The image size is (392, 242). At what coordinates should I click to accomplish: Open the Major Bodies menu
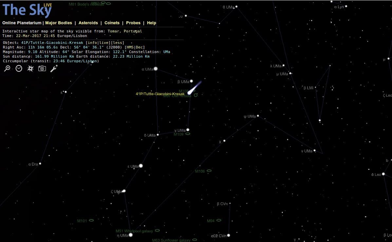[x=59, y=23]
